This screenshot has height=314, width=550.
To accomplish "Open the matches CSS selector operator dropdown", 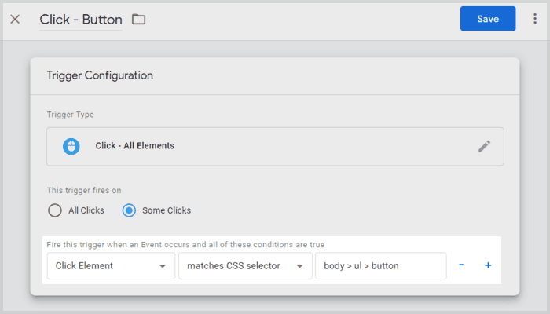I will (245, 265).
